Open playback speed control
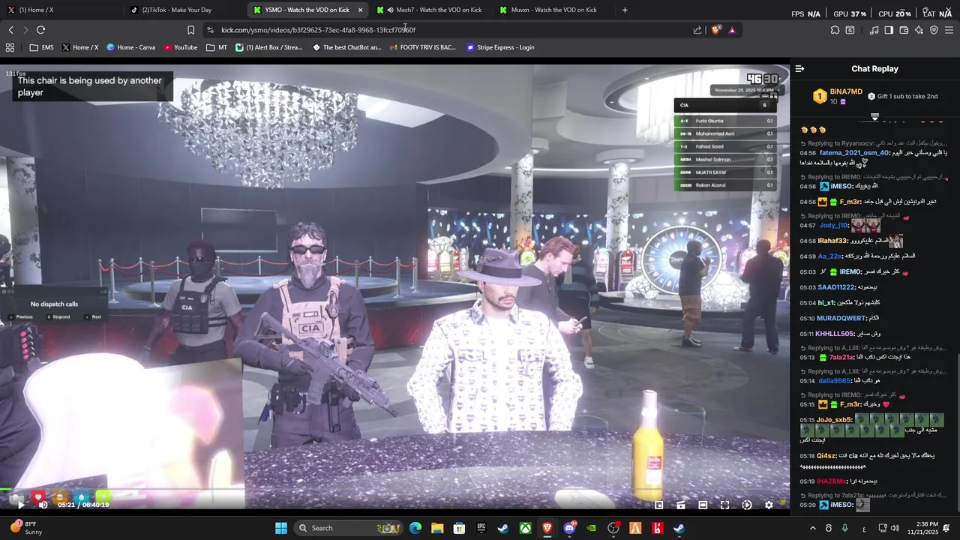 tap(747, 505)
